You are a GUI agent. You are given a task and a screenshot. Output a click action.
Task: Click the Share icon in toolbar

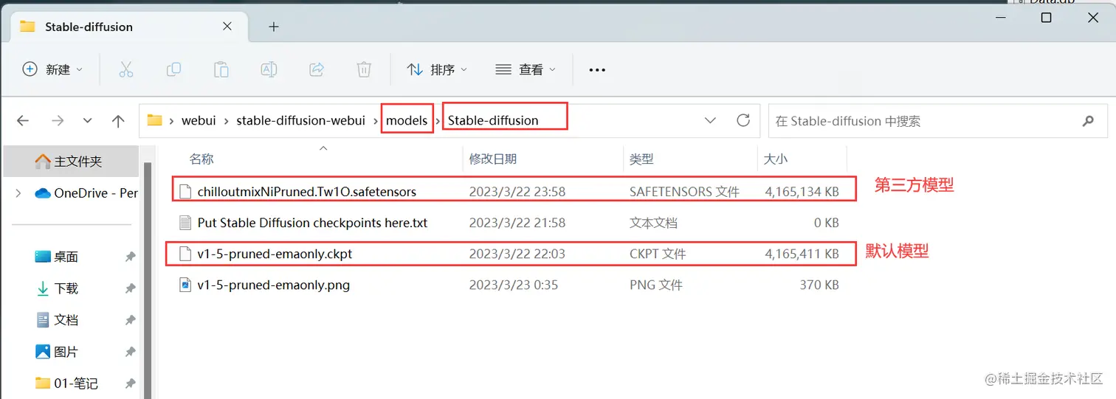click(x=317, y=69)
